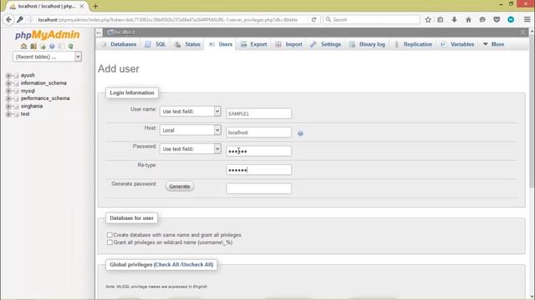
Task: Select the mysql database in tree
Action: 28,91
